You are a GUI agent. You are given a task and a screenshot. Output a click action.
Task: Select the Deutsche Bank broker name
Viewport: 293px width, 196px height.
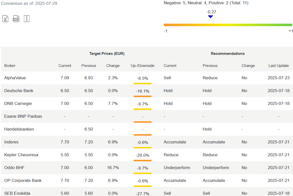(x=19, y=91)
